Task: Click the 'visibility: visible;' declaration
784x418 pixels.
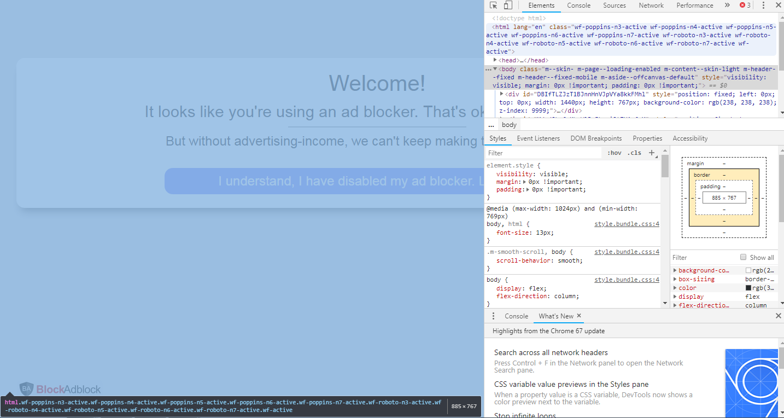Action: [532, 174]
